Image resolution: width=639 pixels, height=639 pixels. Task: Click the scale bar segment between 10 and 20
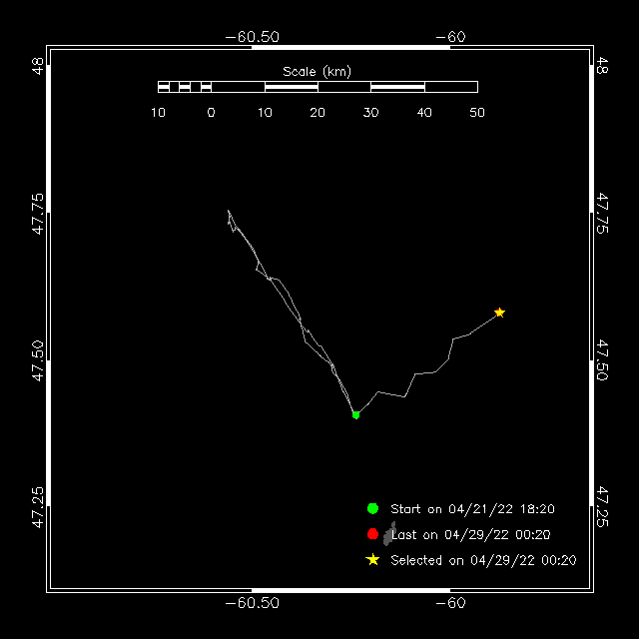[x=291, y=87]
